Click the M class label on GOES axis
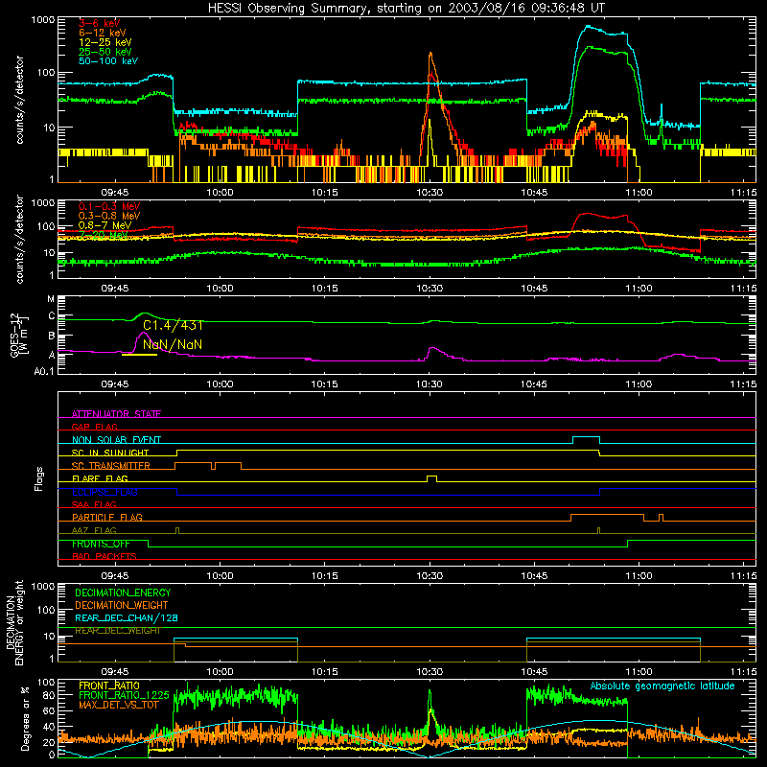767x767 pixels. pos(51,299)
